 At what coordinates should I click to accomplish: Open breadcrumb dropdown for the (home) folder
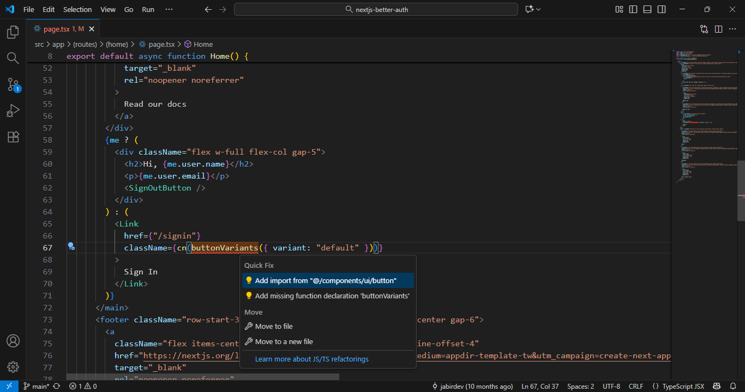pos(117,44)
